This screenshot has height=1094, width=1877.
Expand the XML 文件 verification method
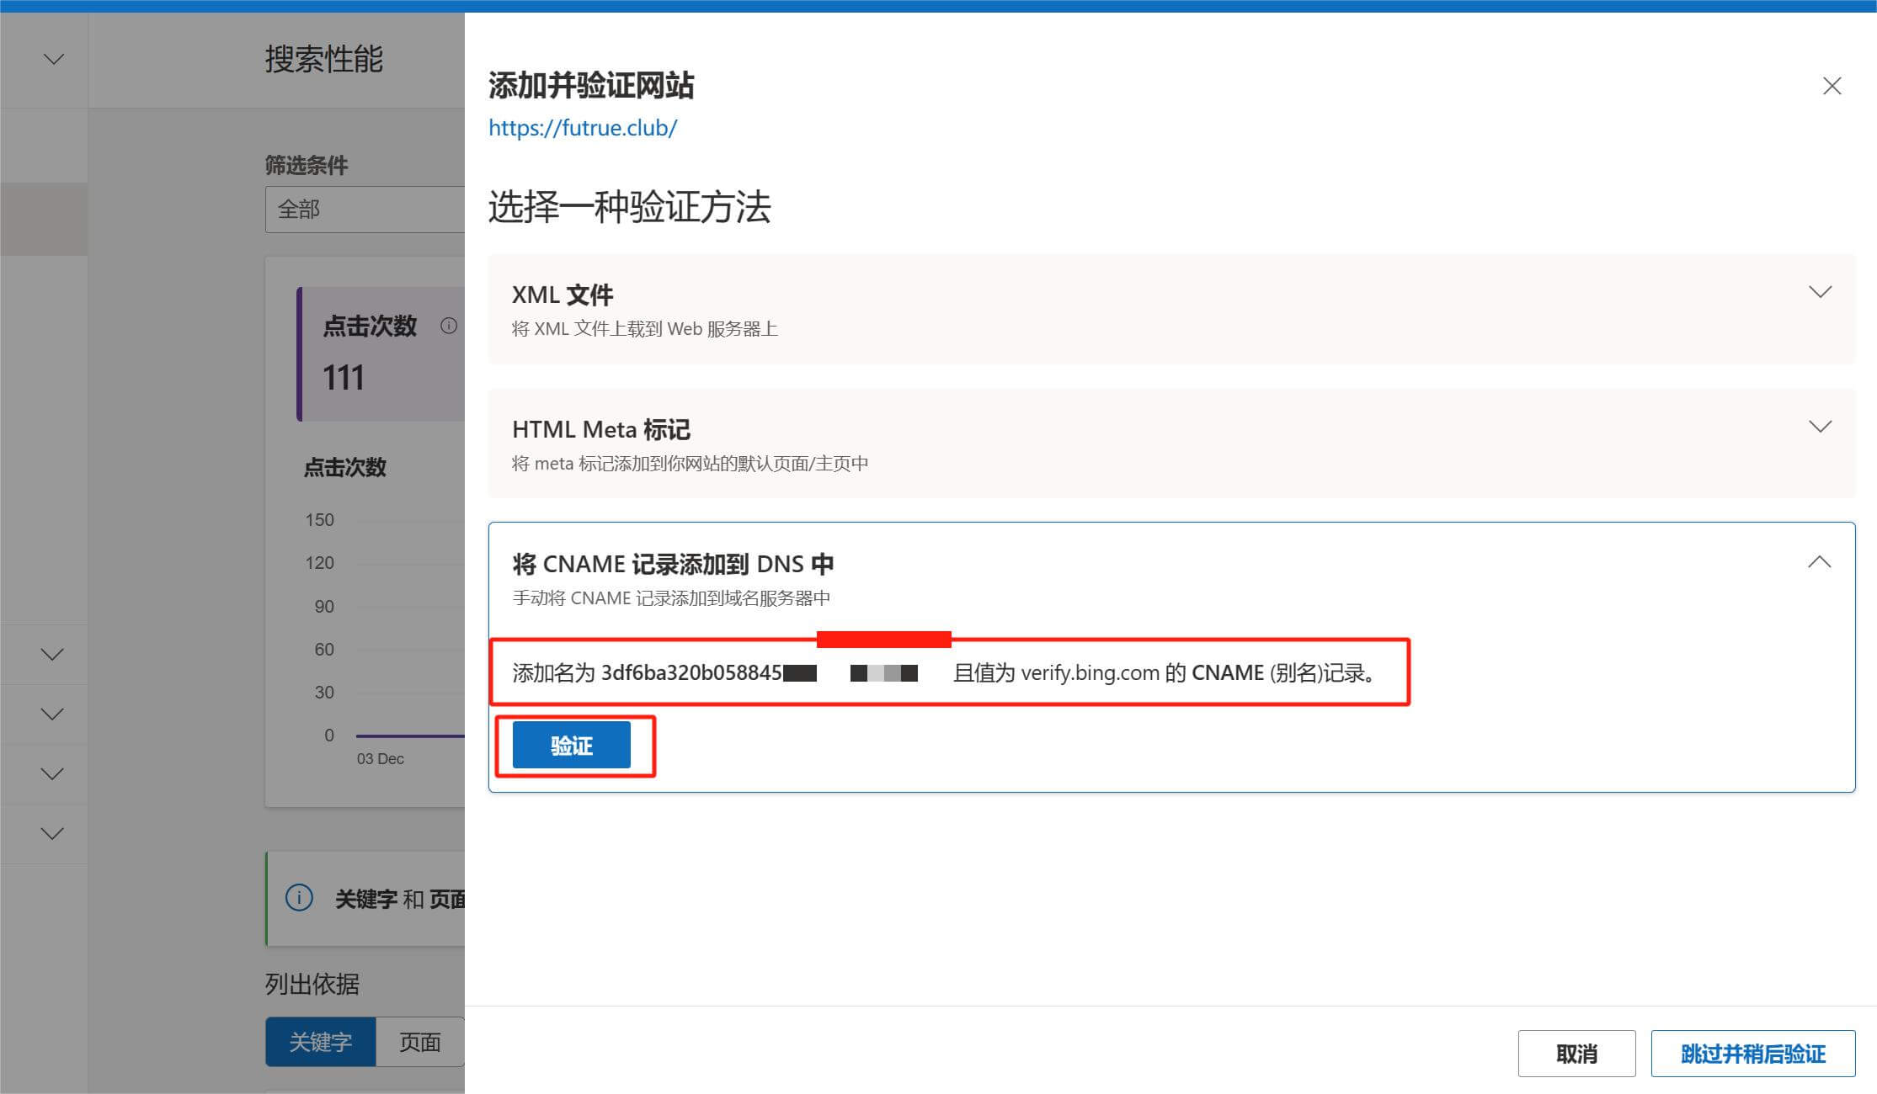point(1821,292)
